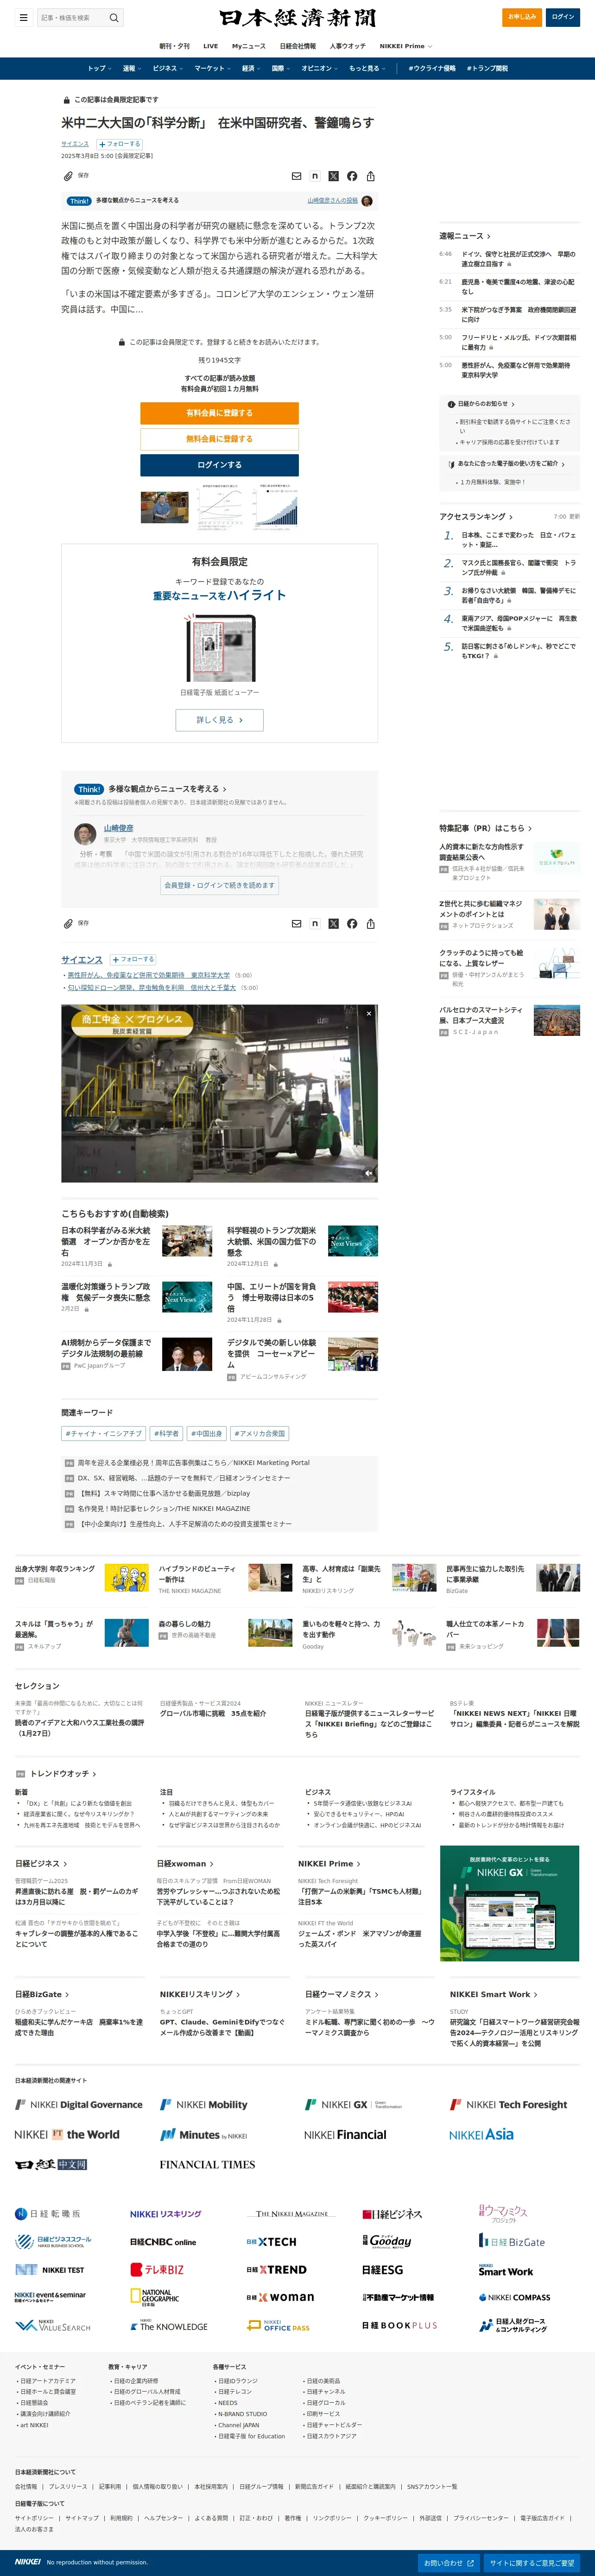The width and height of the screenshot is (595, 2576).
Task: Open 朝刊・夕刊 in the top menu
Action: (174, 46)
